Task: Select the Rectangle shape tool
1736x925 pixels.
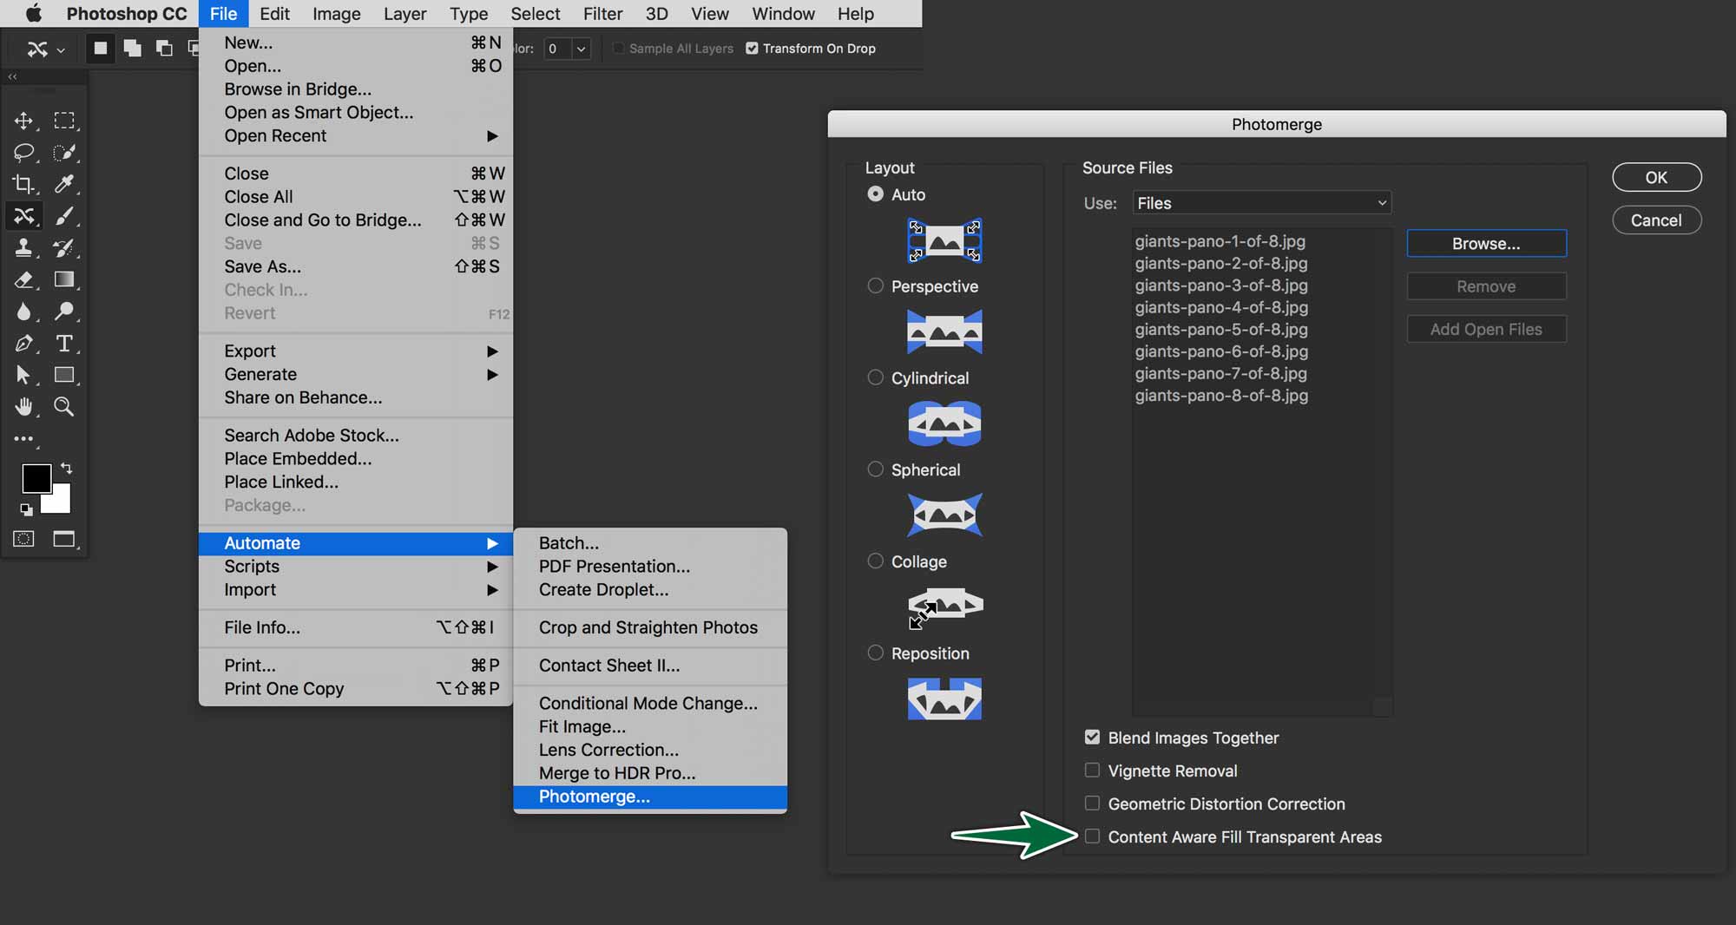Action: [x=64, y=375]
